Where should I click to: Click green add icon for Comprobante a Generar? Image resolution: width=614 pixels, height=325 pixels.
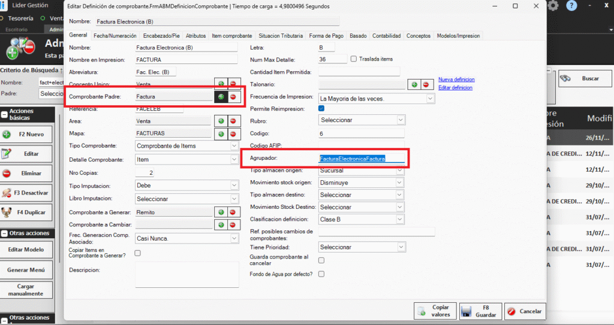click(221, 212)
